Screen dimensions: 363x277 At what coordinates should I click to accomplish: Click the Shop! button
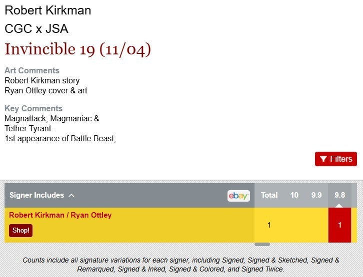coord(21,230)
